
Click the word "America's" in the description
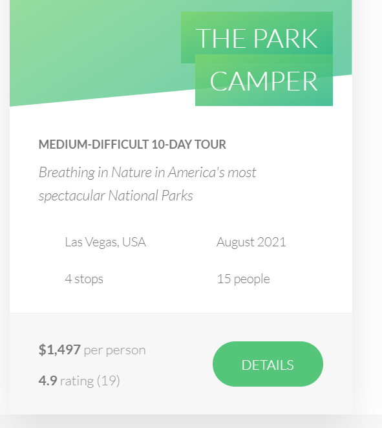[196, 173]
